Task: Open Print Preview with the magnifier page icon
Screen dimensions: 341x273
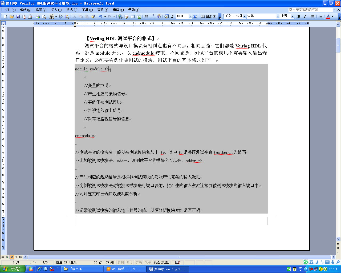Action: 44,17
